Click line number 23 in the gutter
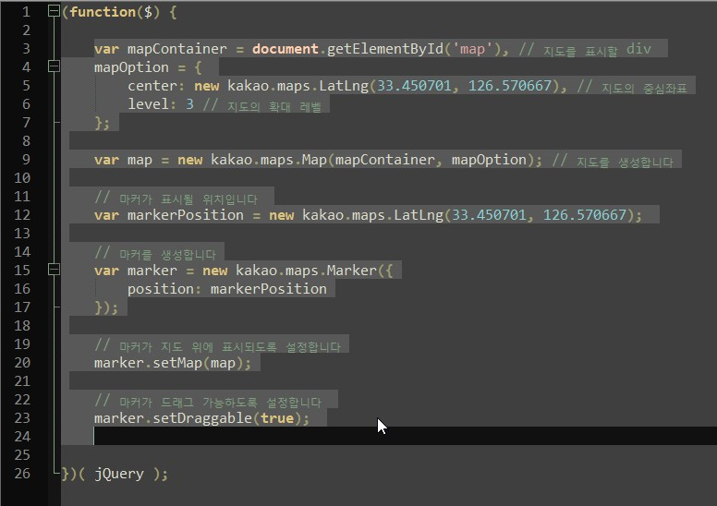The image size is (717, 506). (22, 417)
